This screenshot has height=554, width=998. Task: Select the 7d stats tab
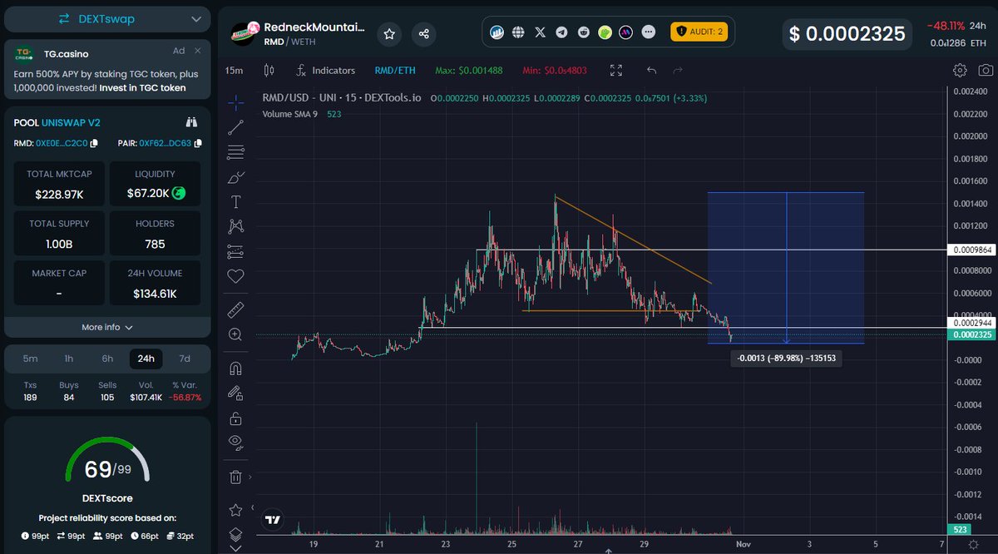pyautogui.click(x=185, y=359)
